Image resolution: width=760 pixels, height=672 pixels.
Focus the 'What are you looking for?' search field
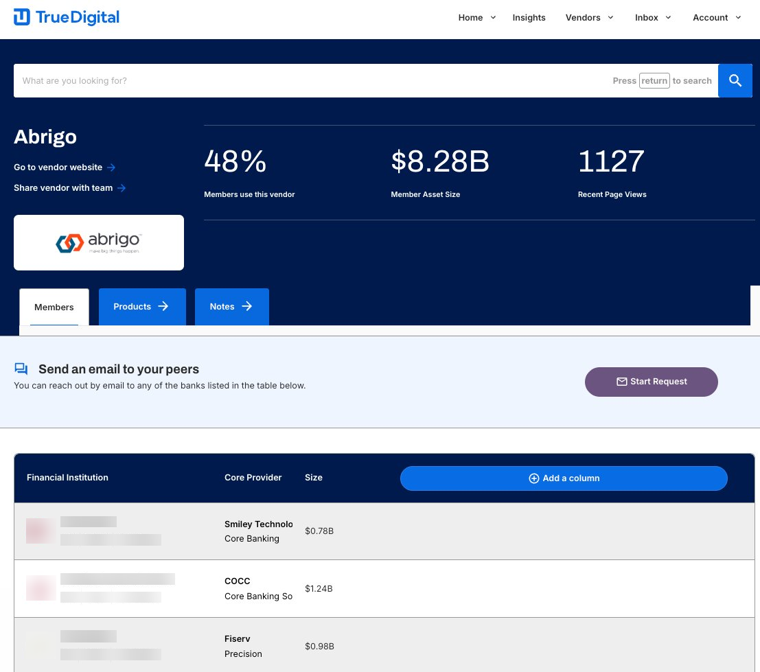click(309, 81)
